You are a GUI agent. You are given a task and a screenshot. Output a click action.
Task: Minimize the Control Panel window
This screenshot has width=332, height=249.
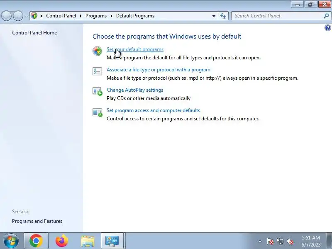pyautogui.click(x=298, y=5)
